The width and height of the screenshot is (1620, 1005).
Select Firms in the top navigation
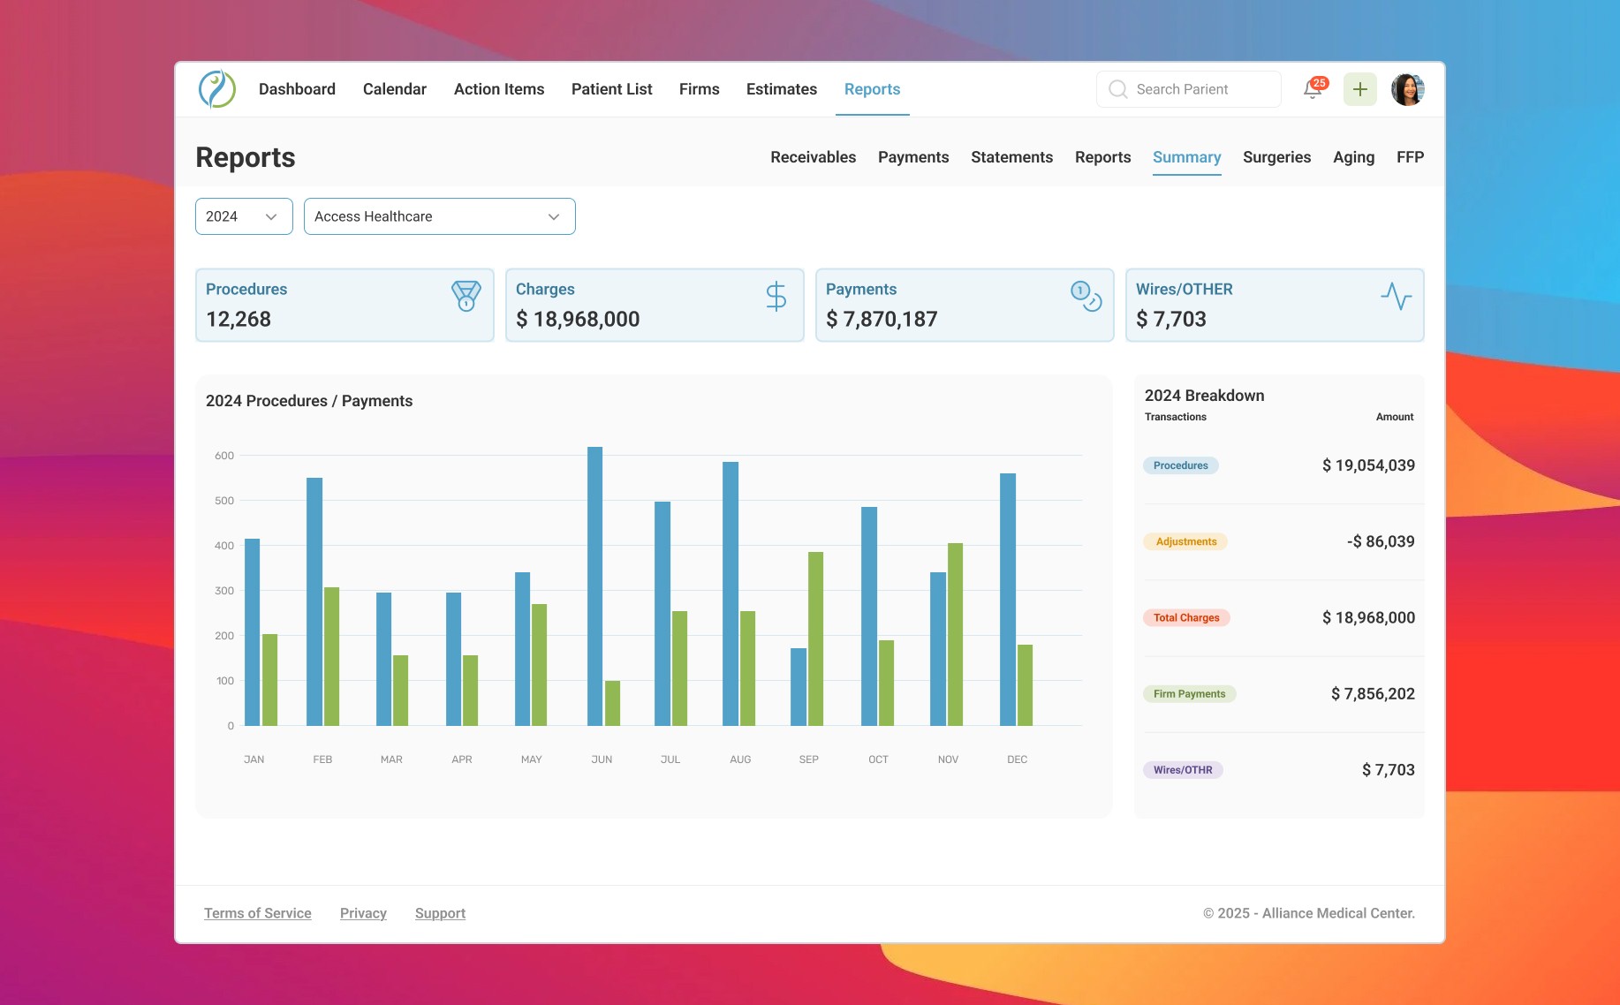click(x=700, y=89)
